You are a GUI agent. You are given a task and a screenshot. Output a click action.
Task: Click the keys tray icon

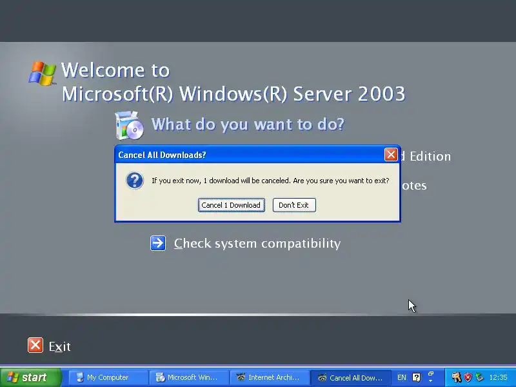pyautogui.click(x=456, y=377)
